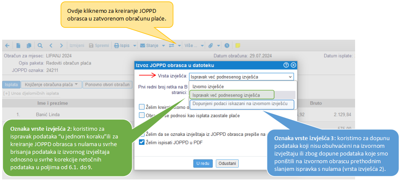Expand the Slanje dropdown arrow
Image resolution: width=400 pixels, height=182 pixels.
(163, 46)
